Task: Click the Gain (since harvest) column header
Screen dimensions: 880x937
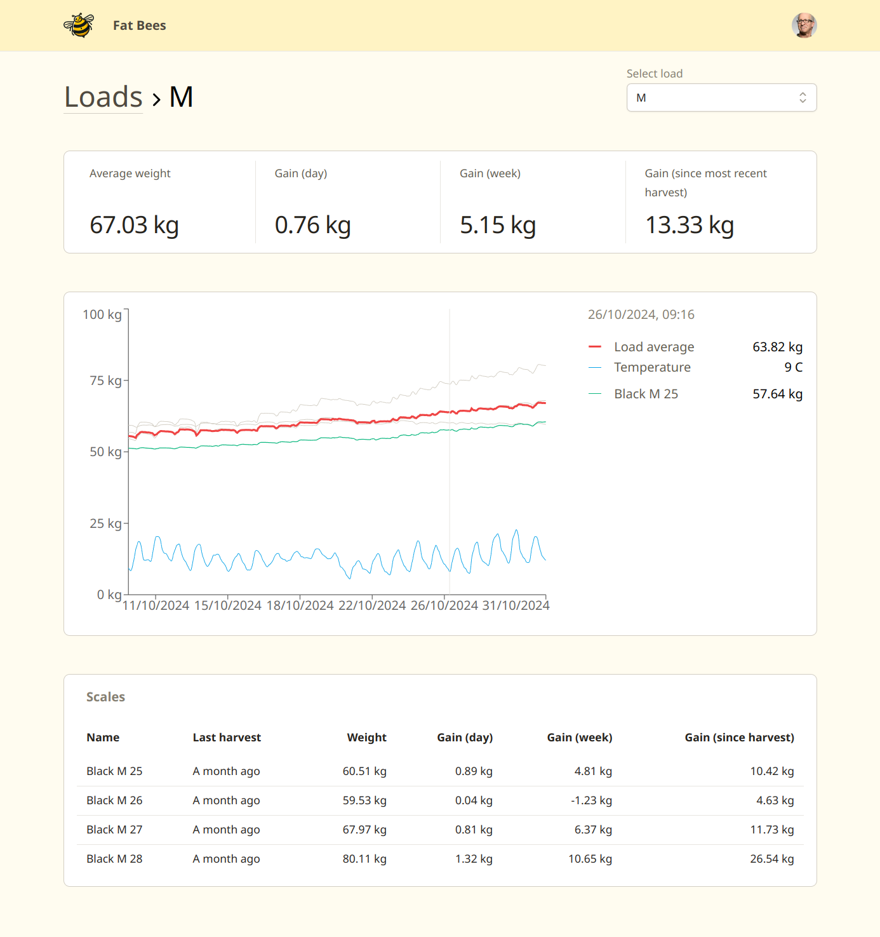Action: point(739,738)
